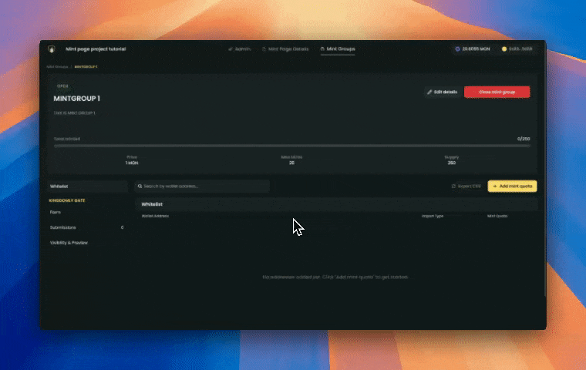
Task: Open the Admin tab
Action: point(240,49)
